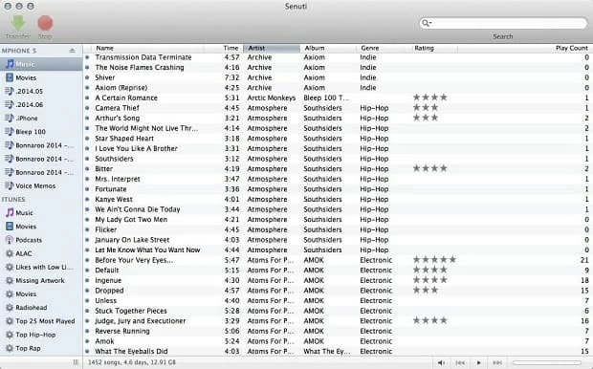Open the search magnifier options dropdown
The image size is (593, 369).
point(427,23)
